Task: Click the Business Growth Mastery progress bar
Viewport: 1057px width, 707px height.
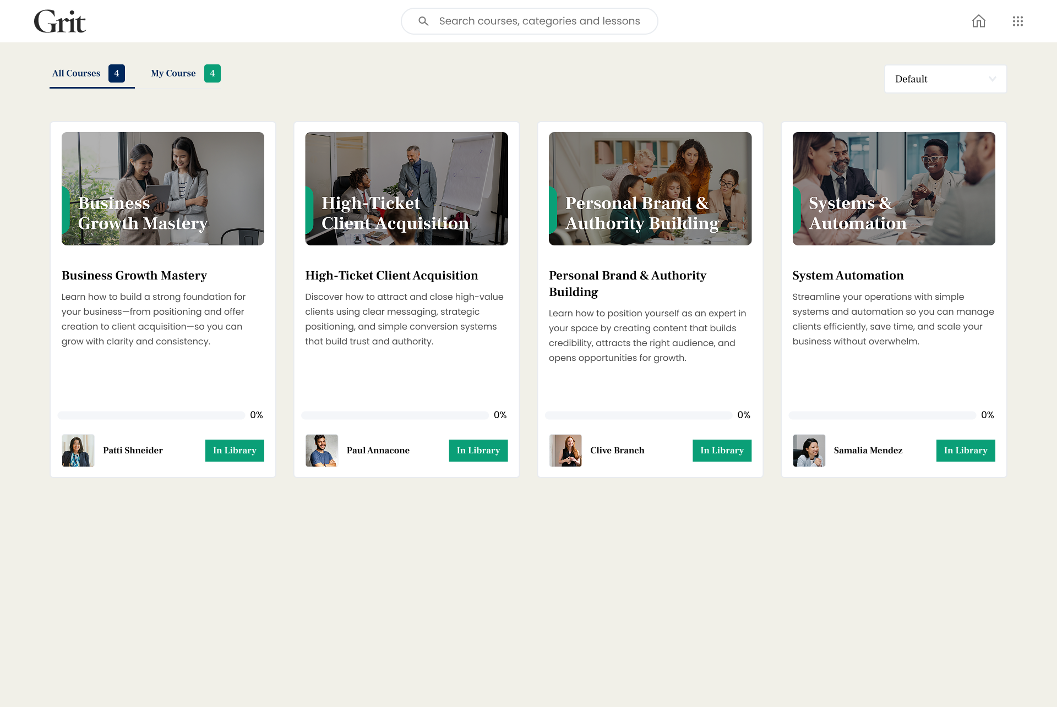Action: click(151, 415)
